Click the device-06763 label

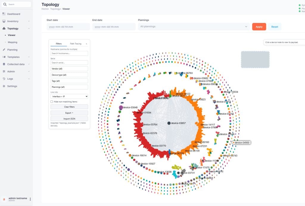click(x=185, y=73)
